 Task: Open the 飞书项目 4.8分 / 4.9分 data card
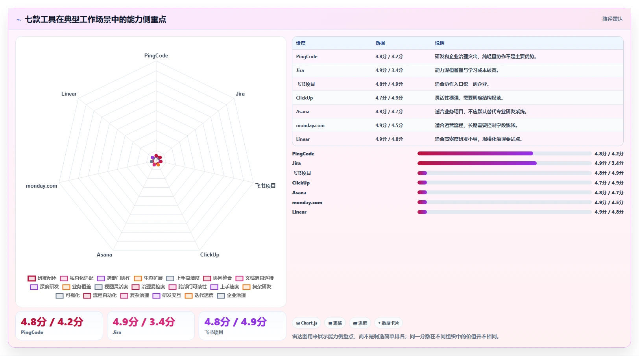[242, 326]
